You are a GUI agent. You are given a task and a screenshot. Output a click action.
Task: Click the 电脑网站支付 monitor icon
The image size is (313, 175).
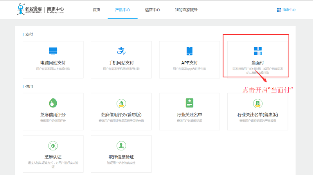click(x=53, y=51)
